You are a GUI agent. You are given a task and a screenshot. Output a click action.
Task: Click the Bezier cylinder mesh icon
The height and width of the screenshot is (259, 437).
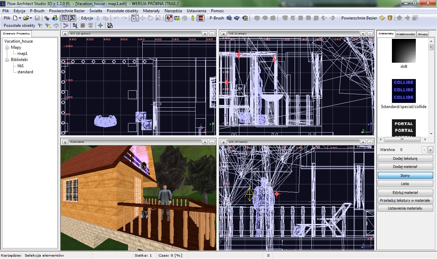pos(390,18)
